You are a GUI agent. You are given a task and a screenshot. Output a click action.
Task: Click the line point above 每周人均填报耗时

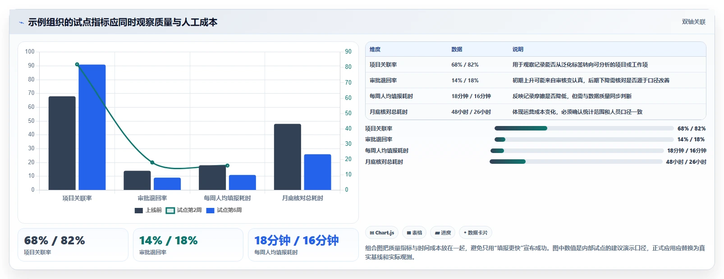(227, 166)
